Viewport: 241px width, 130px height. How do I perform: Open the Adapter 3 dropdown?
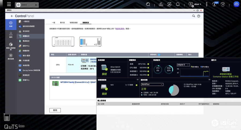pyautogui.click(x=183, y=65)
